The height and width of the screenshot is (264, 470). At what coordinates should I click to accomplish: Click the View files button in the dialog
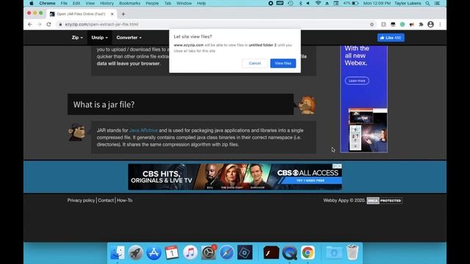click(x=283, y=63)
